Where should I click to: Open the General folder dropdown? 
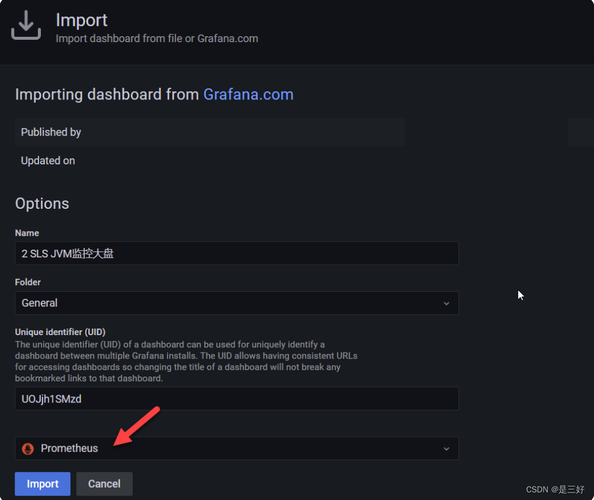[237, 303]
